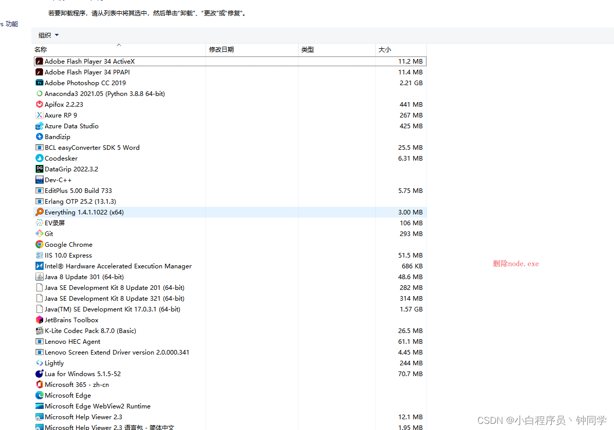This screenshot has height=430, width=614.
Task: Click the 441 MB size for Apifox
Action: 411,104
